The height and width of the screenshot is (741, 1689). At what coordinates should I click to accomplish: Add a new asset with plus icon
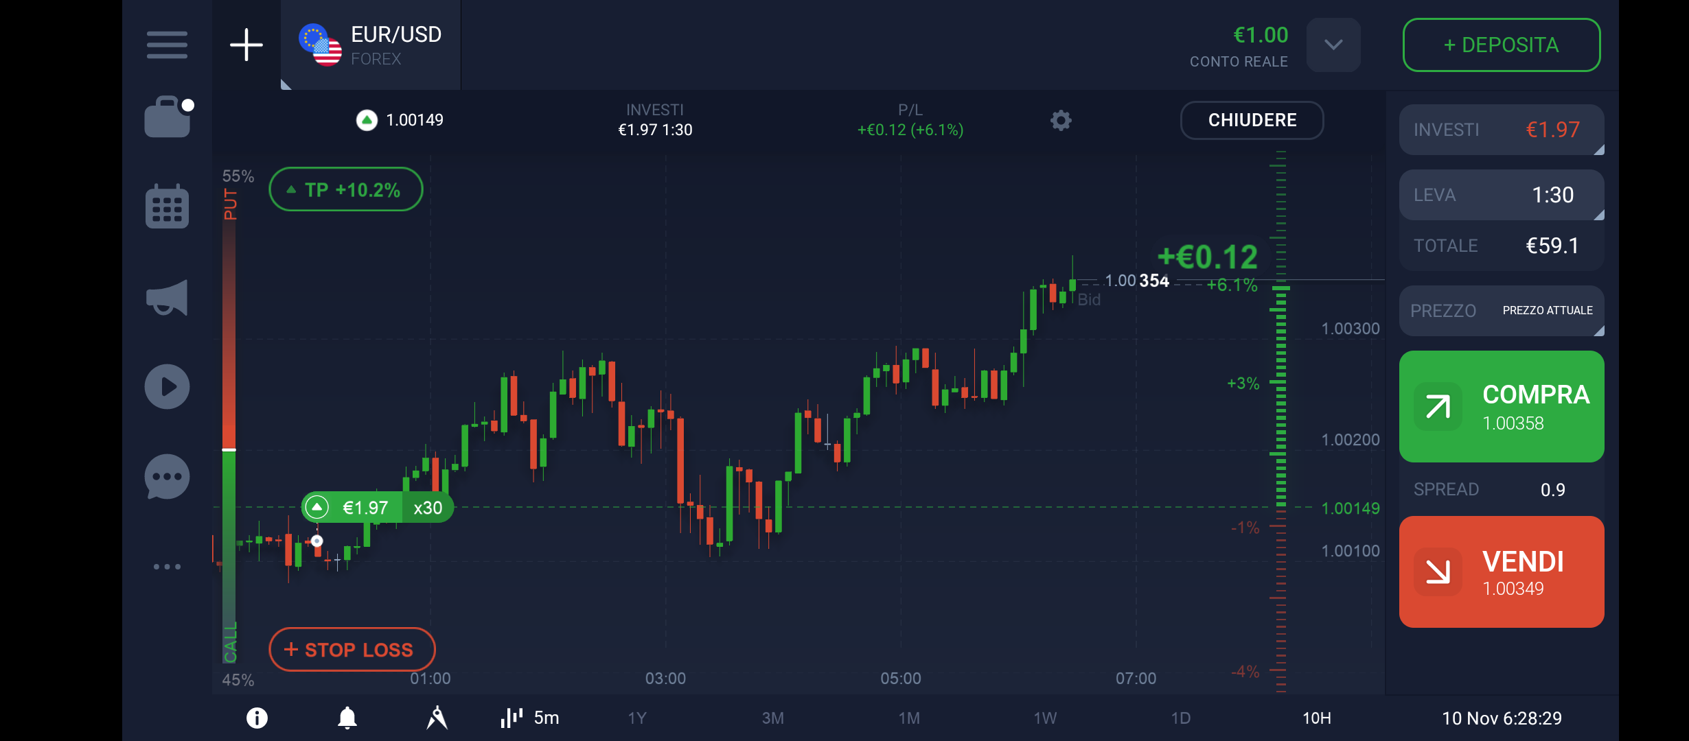click(246, 45)
